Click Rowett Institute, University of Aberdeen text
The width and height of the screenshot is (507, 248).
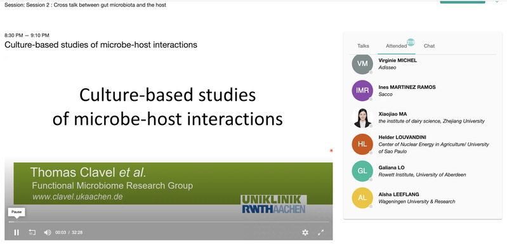422,175
